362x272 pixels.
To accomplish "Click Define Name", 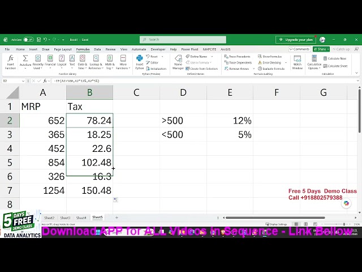I will [197, 57].
